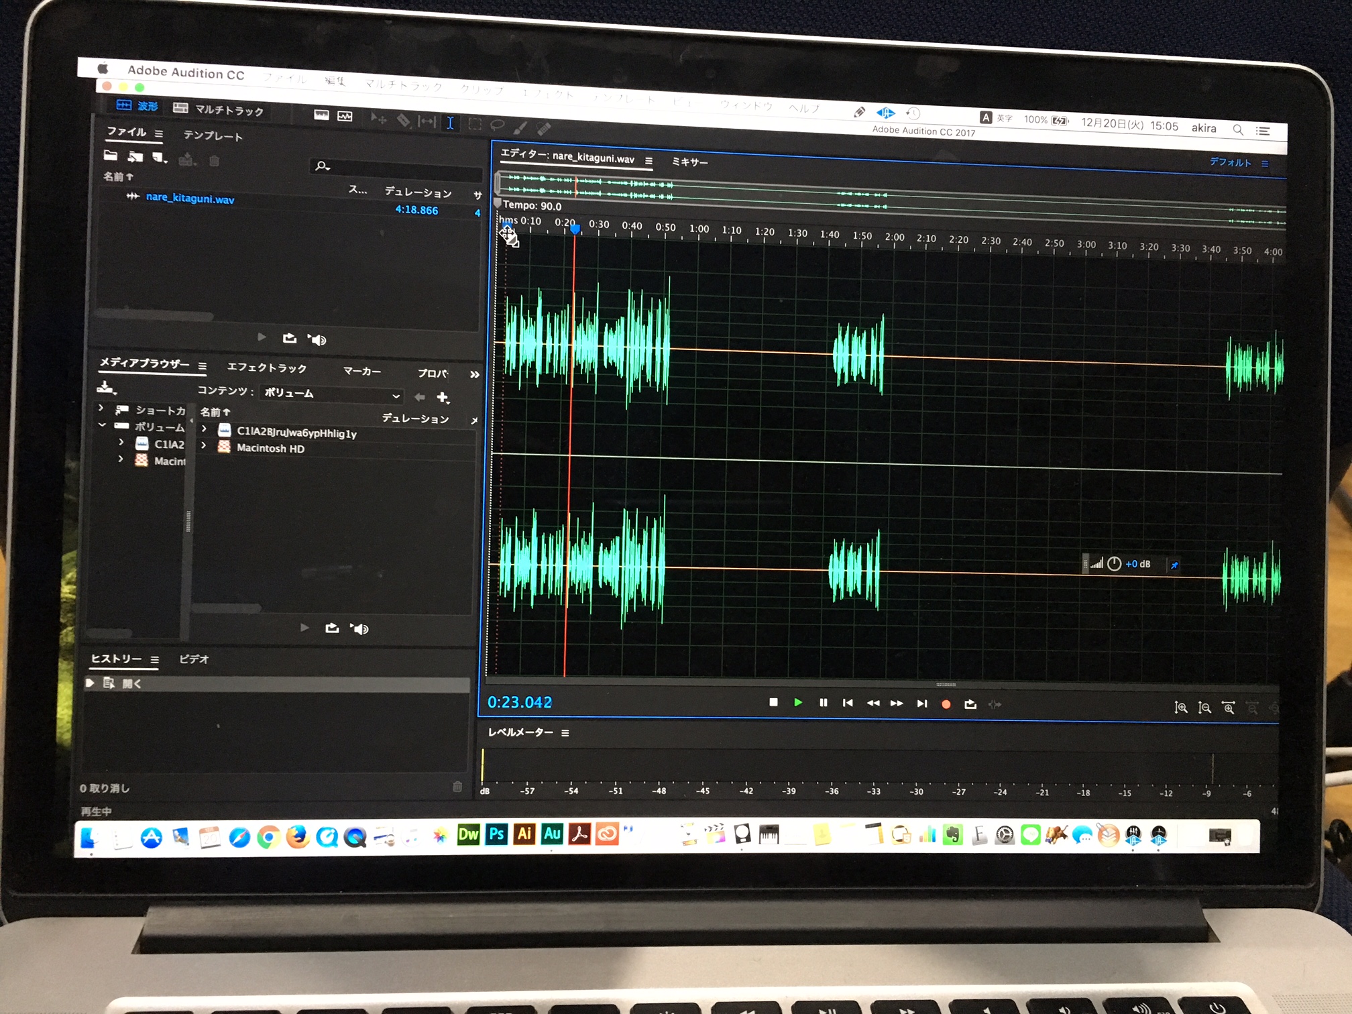This screenshot has width=1352, height=1014.
Task: Open the エフェクトラック tab
Action: [266, 368]
